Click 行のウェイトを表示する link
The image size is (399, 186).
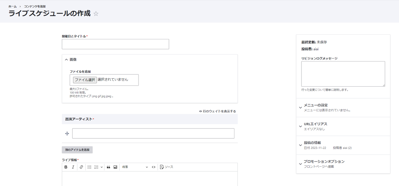point(218,111)
